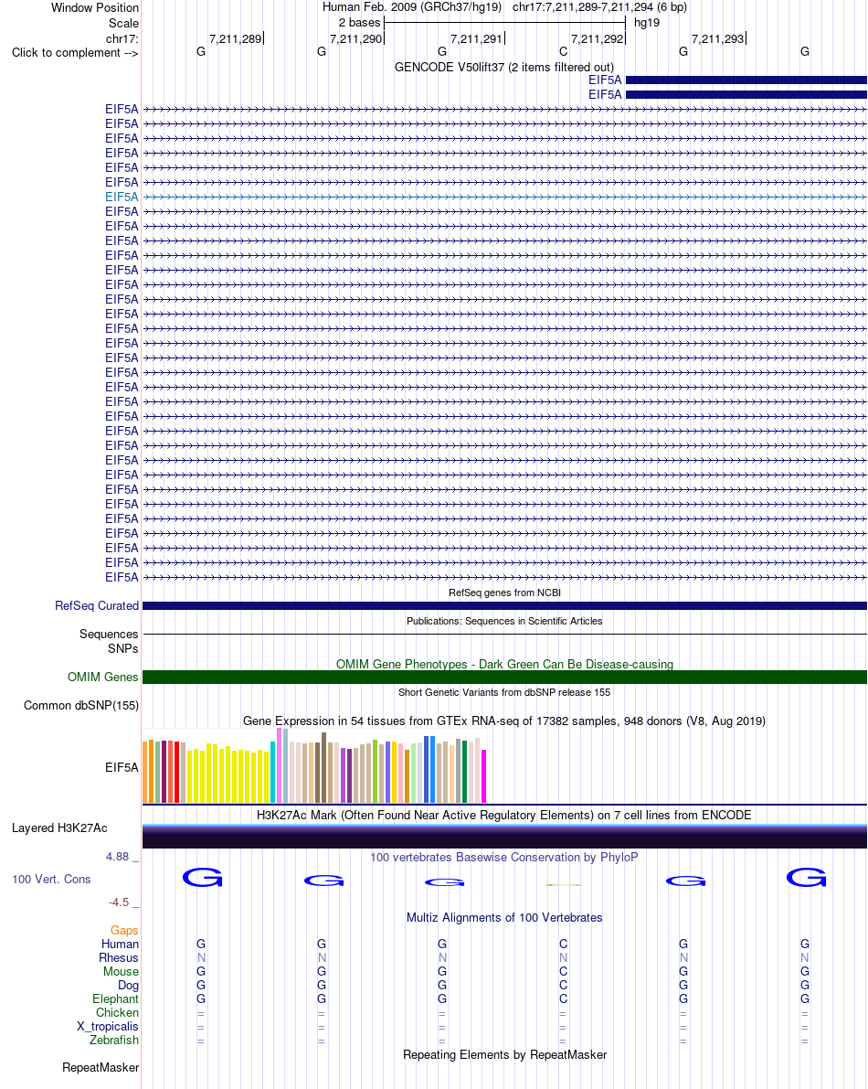This screenshot has height=1089, width=868.
Task: Click the 'Elephant' species label
Action: click(115, 998)
